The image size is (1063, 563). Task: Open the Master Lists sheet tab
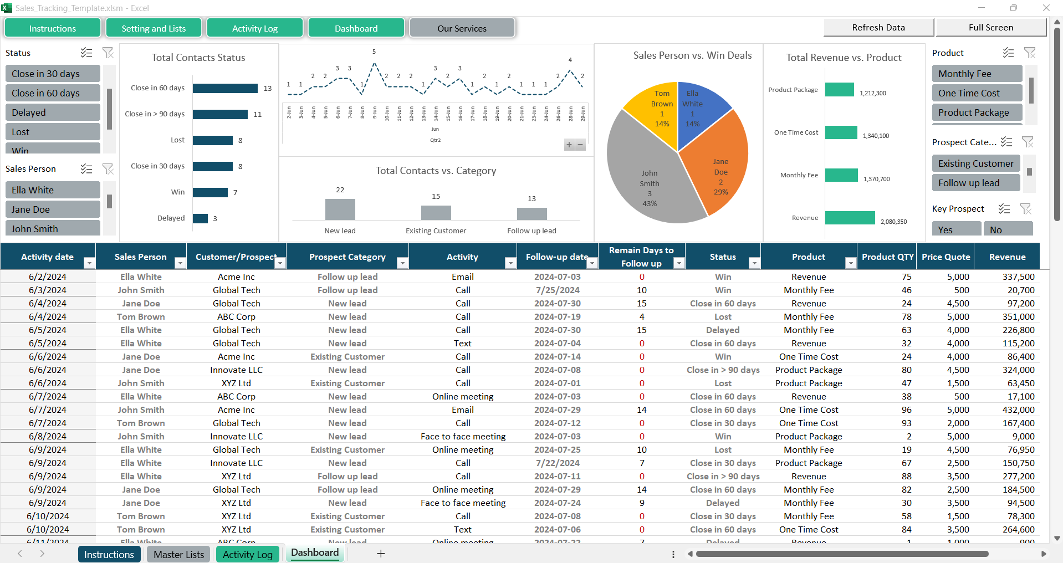(178, 554)
